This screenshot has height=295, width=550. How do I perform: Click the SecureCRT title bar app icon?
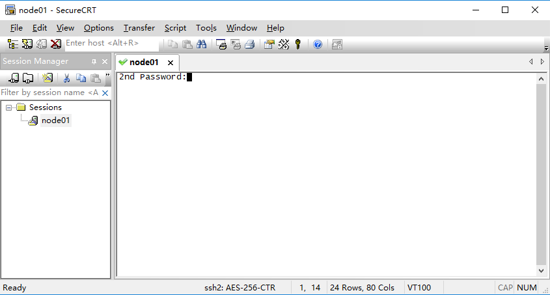[10, 10]
